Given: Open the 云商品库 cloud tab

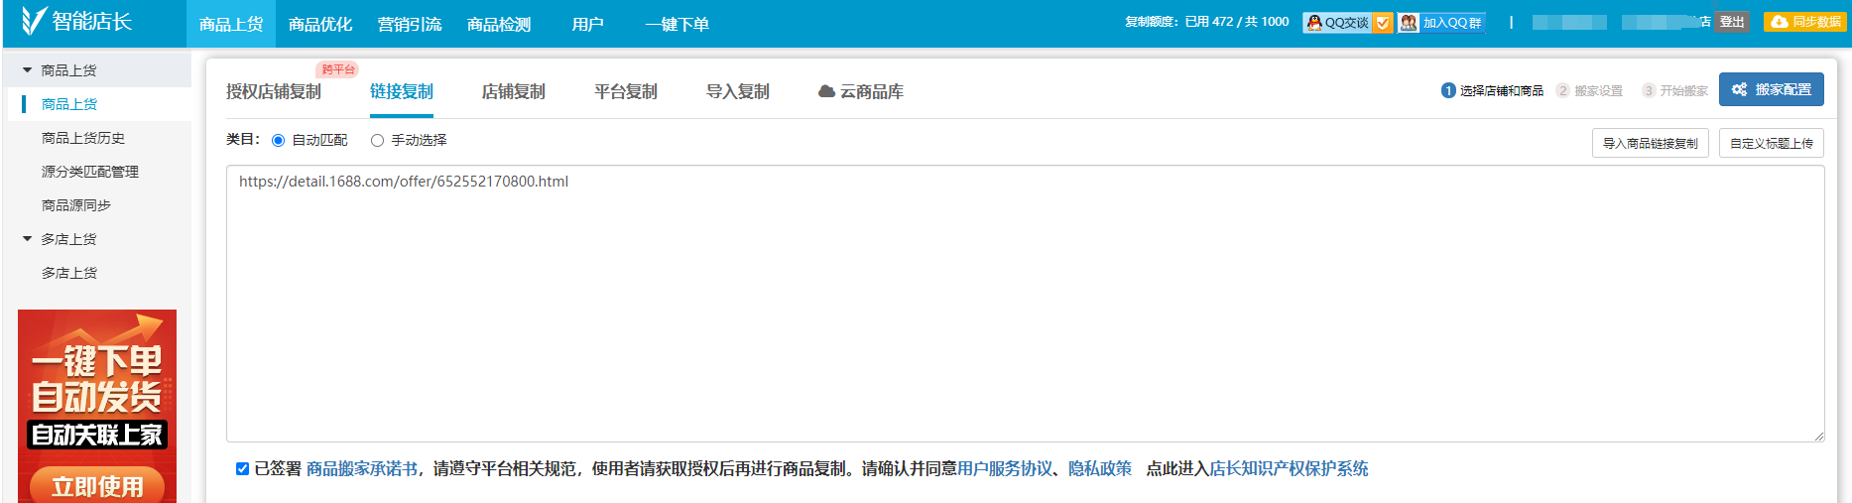Looking at the screenshot, I should (860, 92).
